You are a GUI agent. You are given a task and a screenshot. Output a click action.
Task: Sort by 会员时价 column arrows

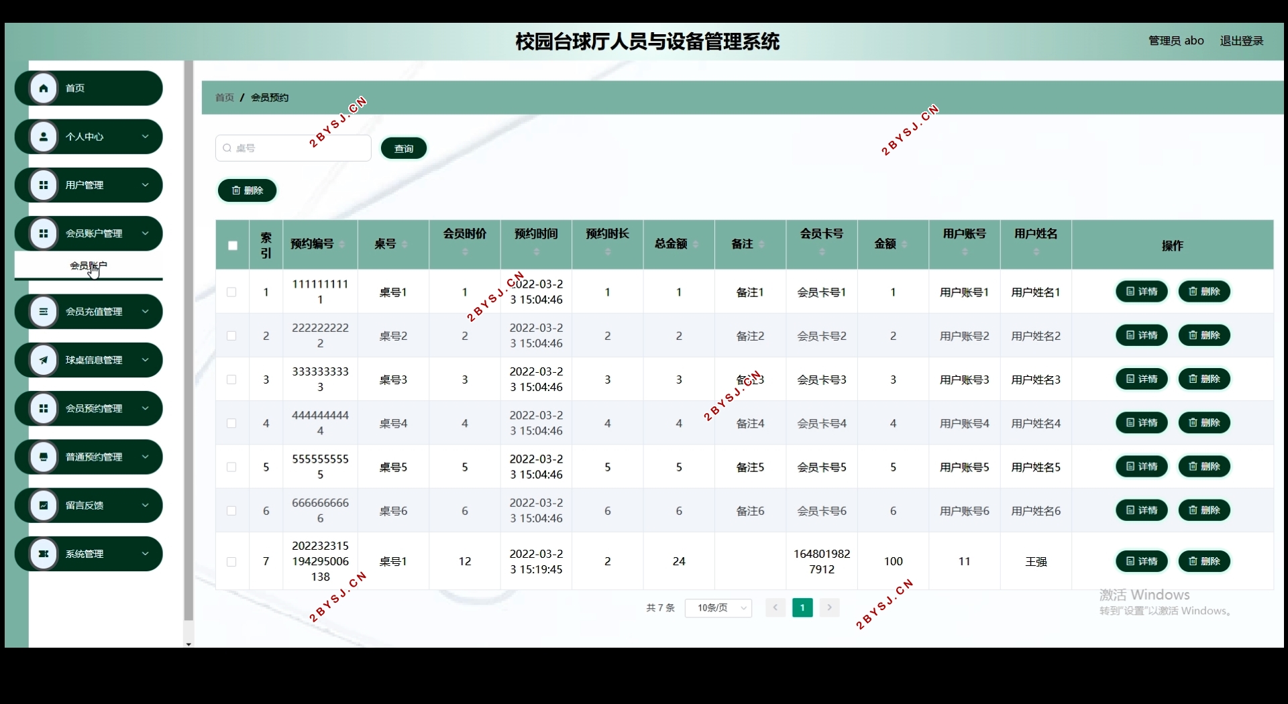click(465, 252)
